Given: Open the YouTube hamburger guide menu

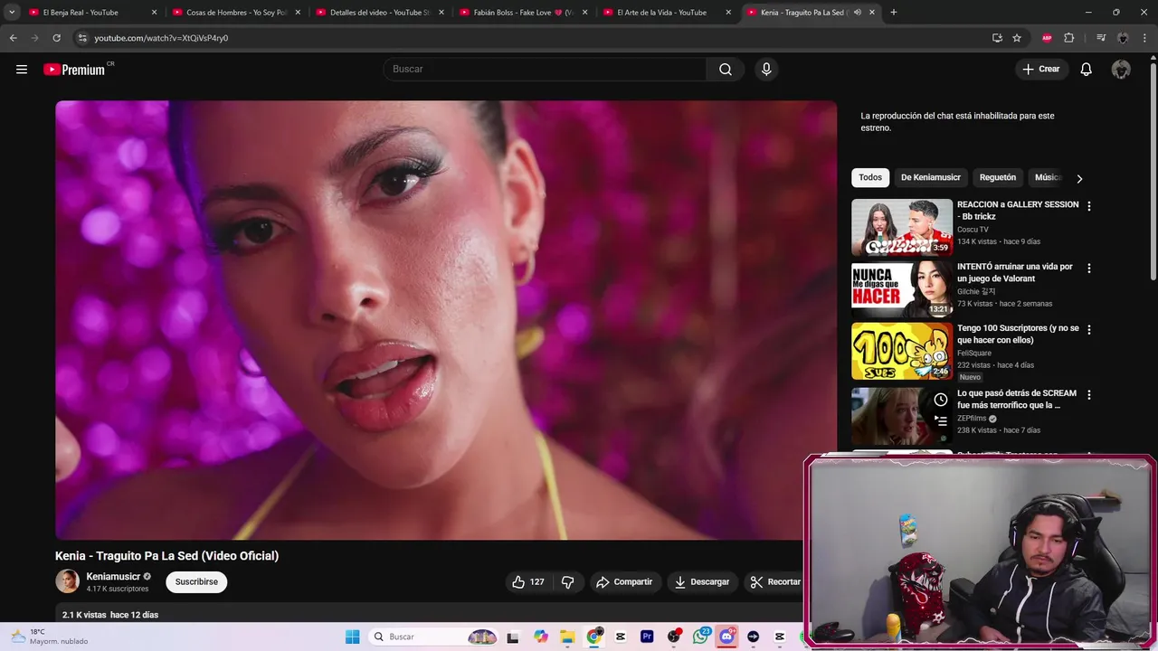Looking at the screenshot, I should click(22, 70).
